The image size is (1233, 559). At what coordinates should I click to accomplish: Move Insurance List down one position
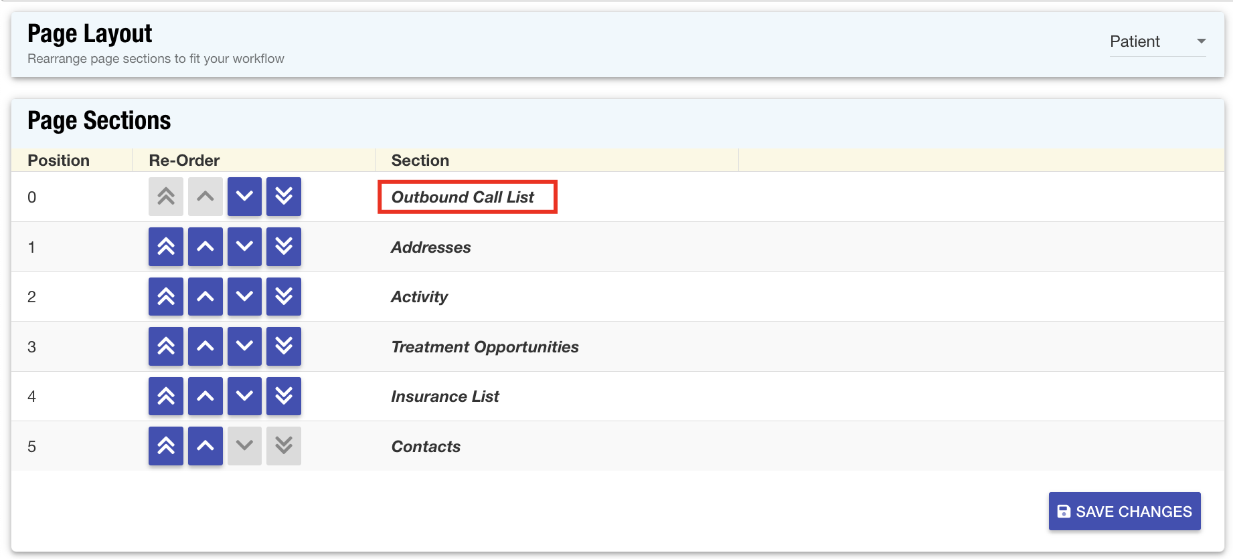click(x=244, y=396)
